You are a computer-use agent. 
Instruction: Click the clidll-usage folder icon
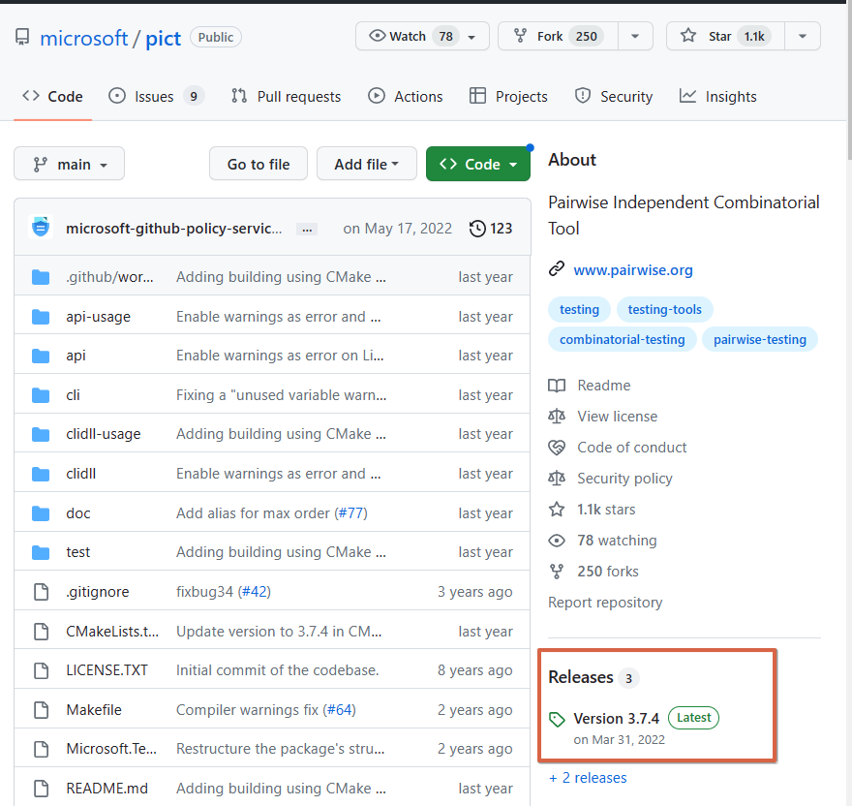tap(41, 434)
